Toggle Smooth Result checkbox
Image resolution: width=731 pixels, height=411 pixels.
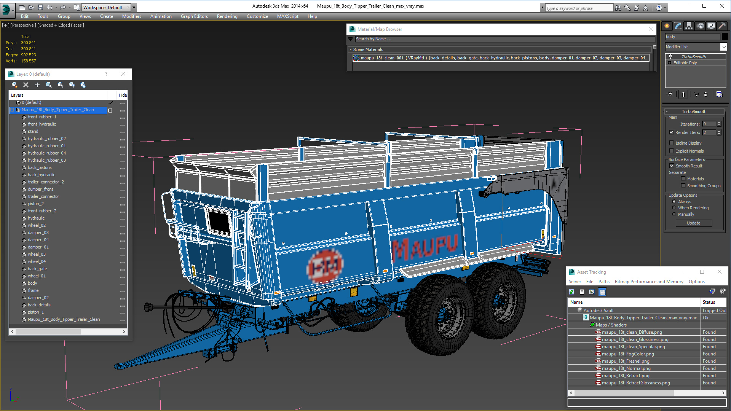coord(672,166)
